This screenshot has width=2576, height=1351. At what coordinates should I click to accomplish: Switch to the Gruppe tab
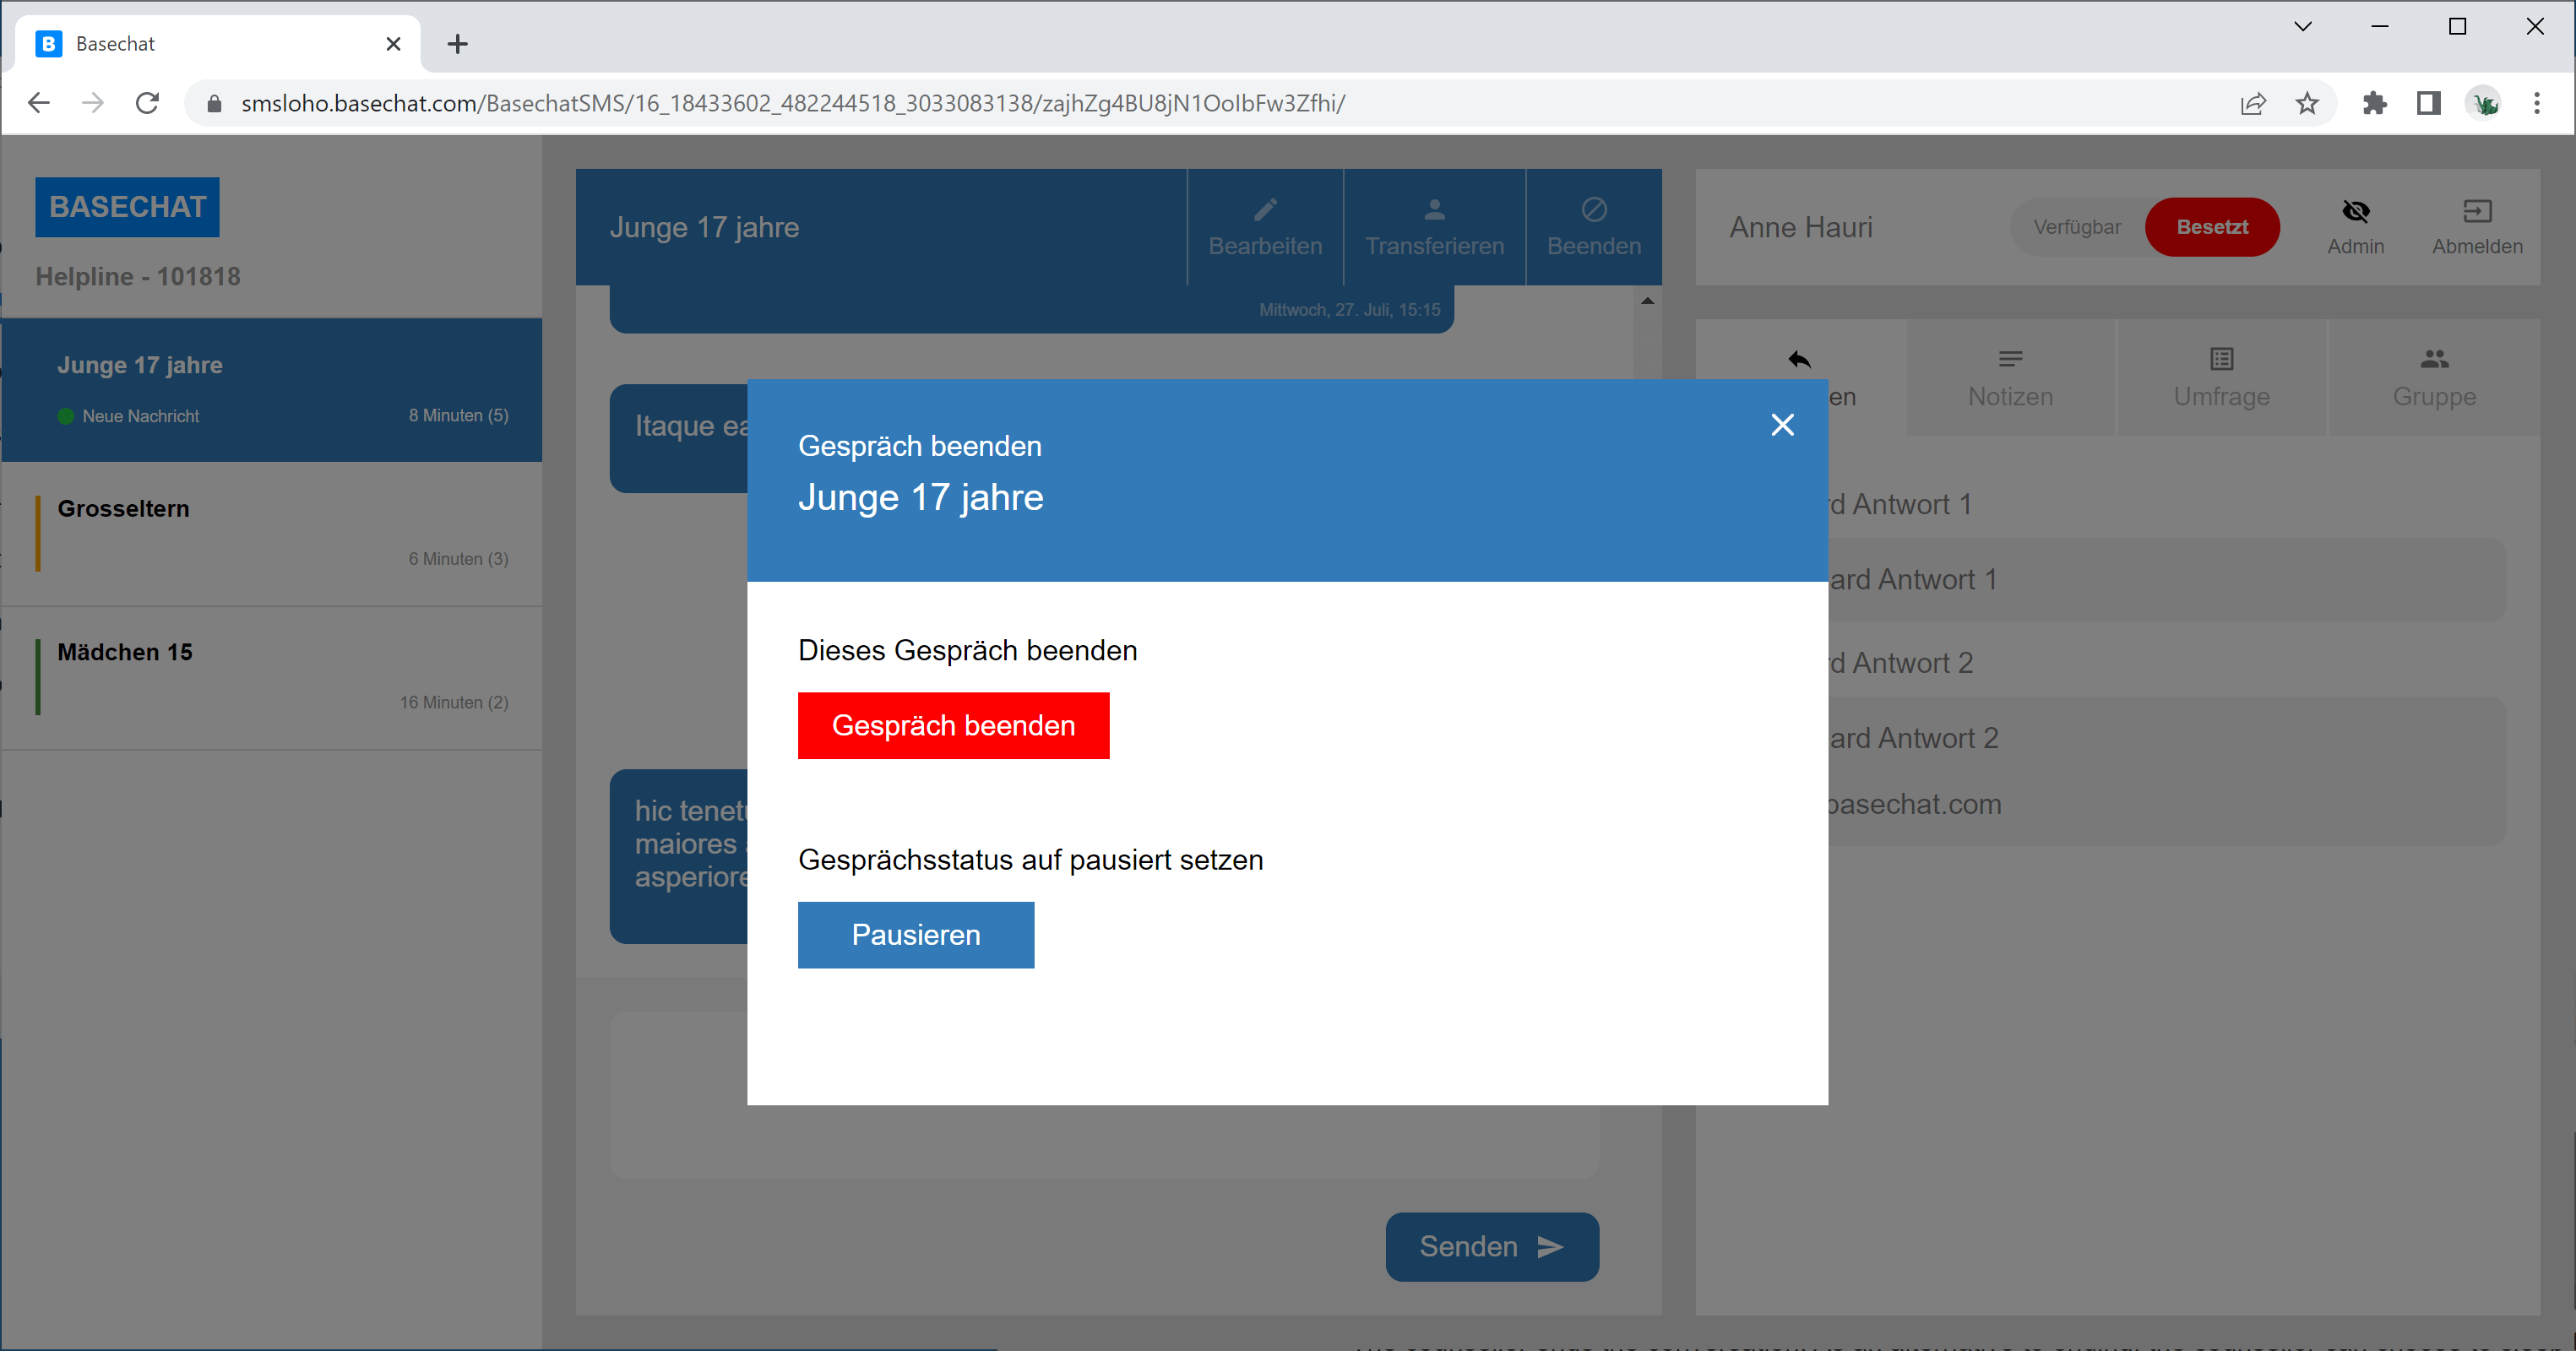pos(2433,378)
